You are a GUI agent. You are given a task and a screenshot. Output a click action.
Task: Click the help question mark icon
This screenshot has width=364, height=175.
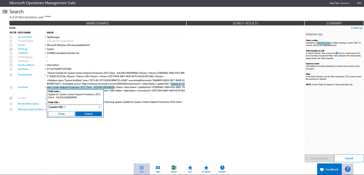tap(348, 169)
